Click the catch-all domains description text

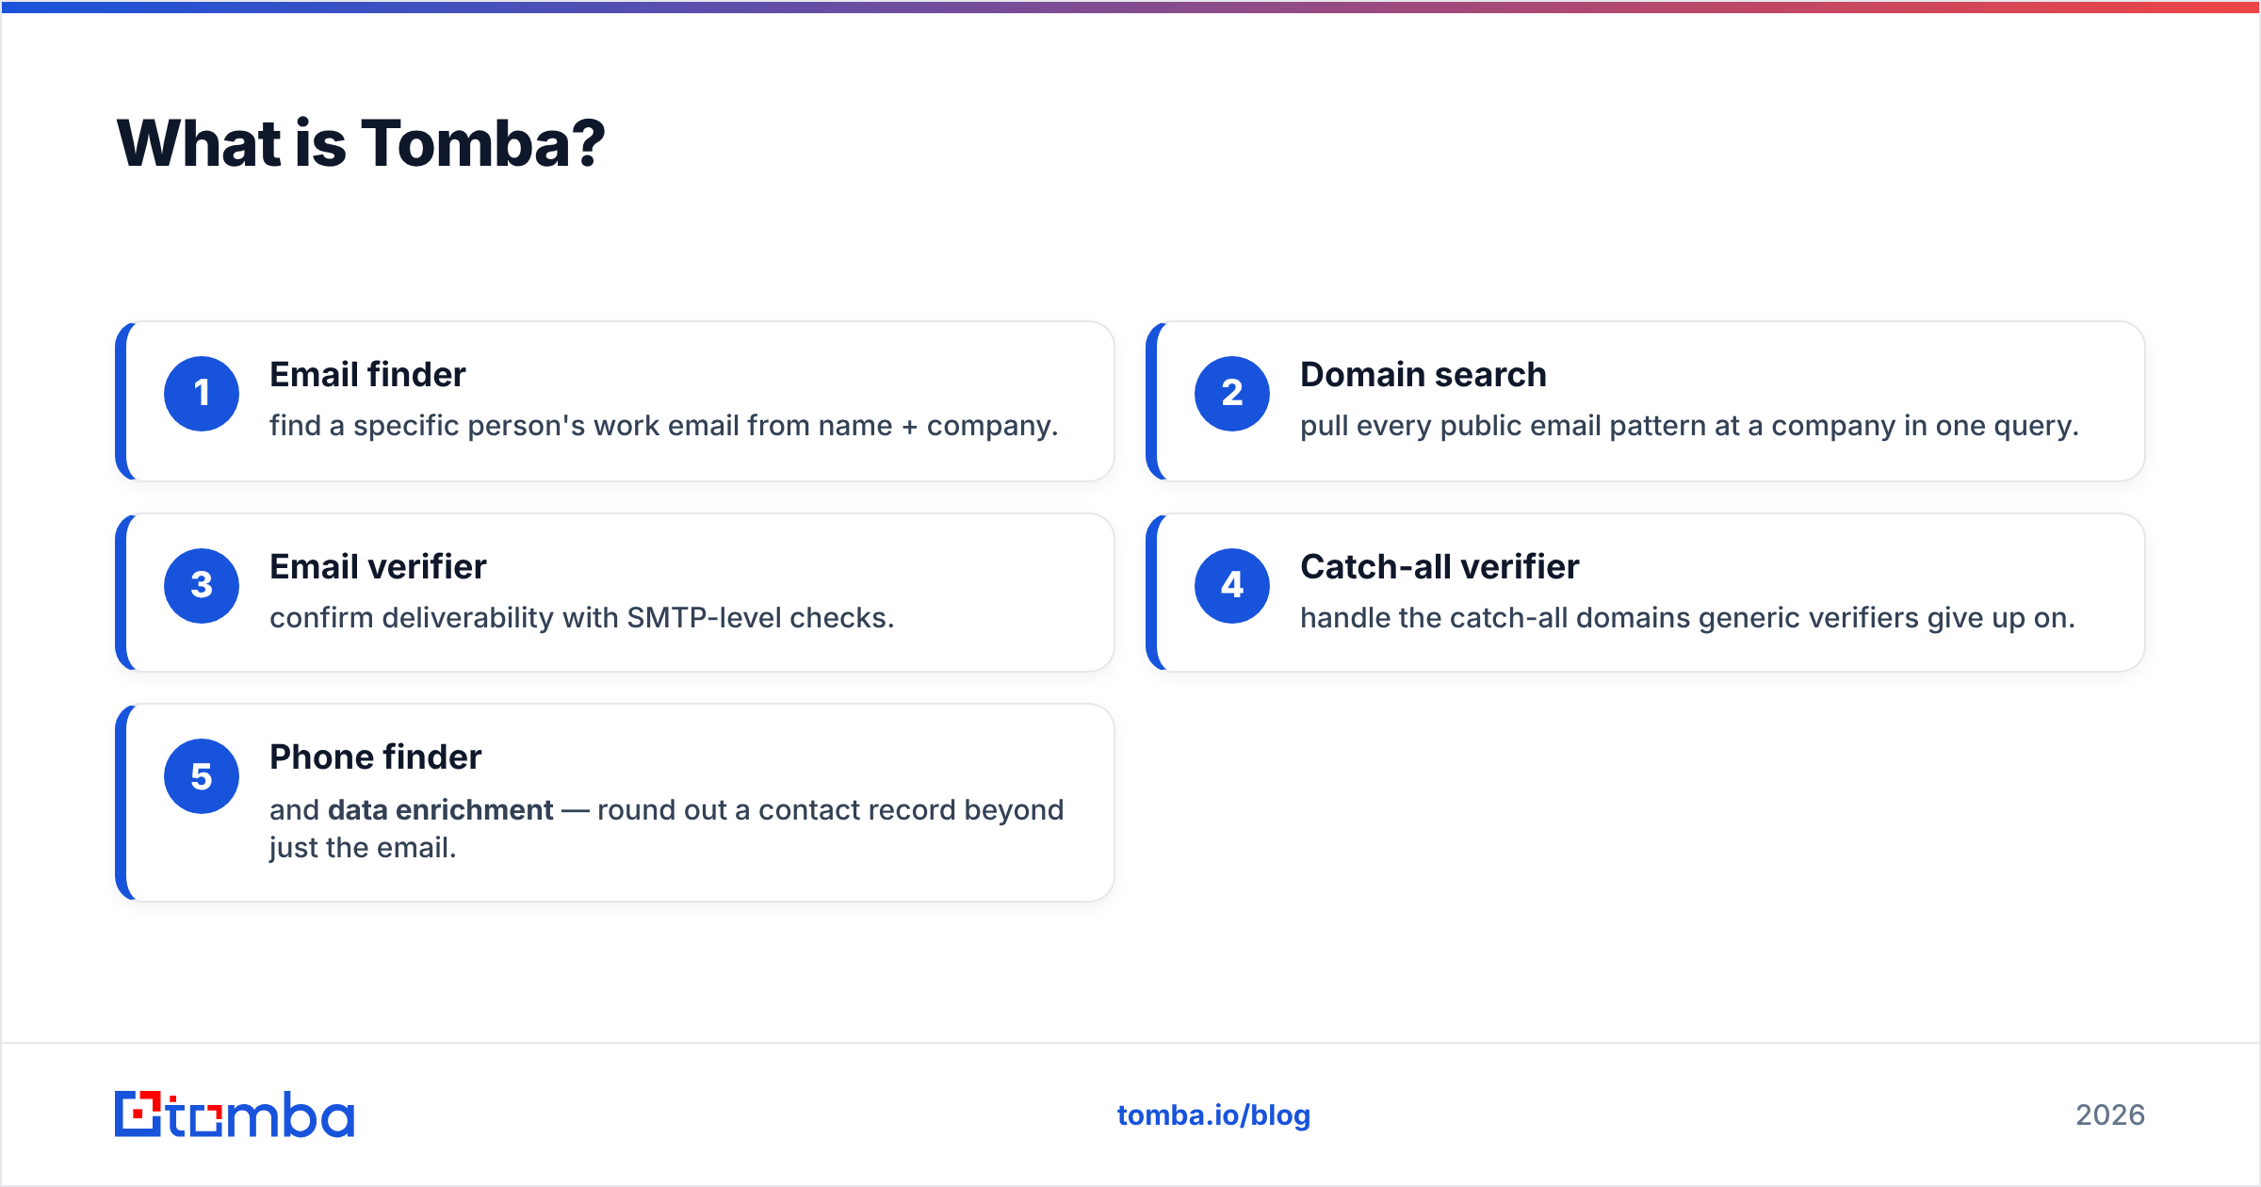click(x=1687, y=618)
